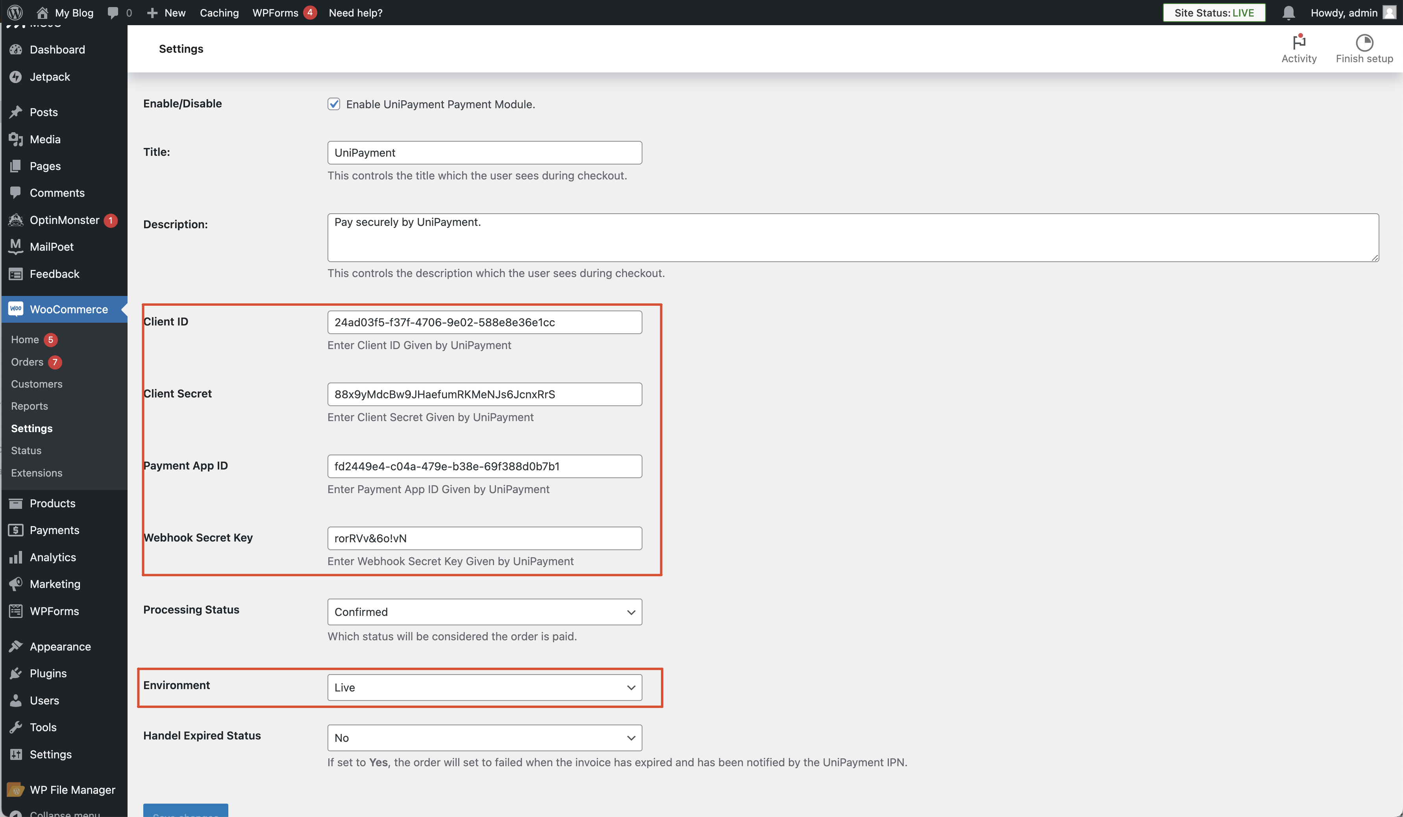Click the MailPoet M icon
The width and height of the screenshot is (1403, 817).
[x=16, y=246]
